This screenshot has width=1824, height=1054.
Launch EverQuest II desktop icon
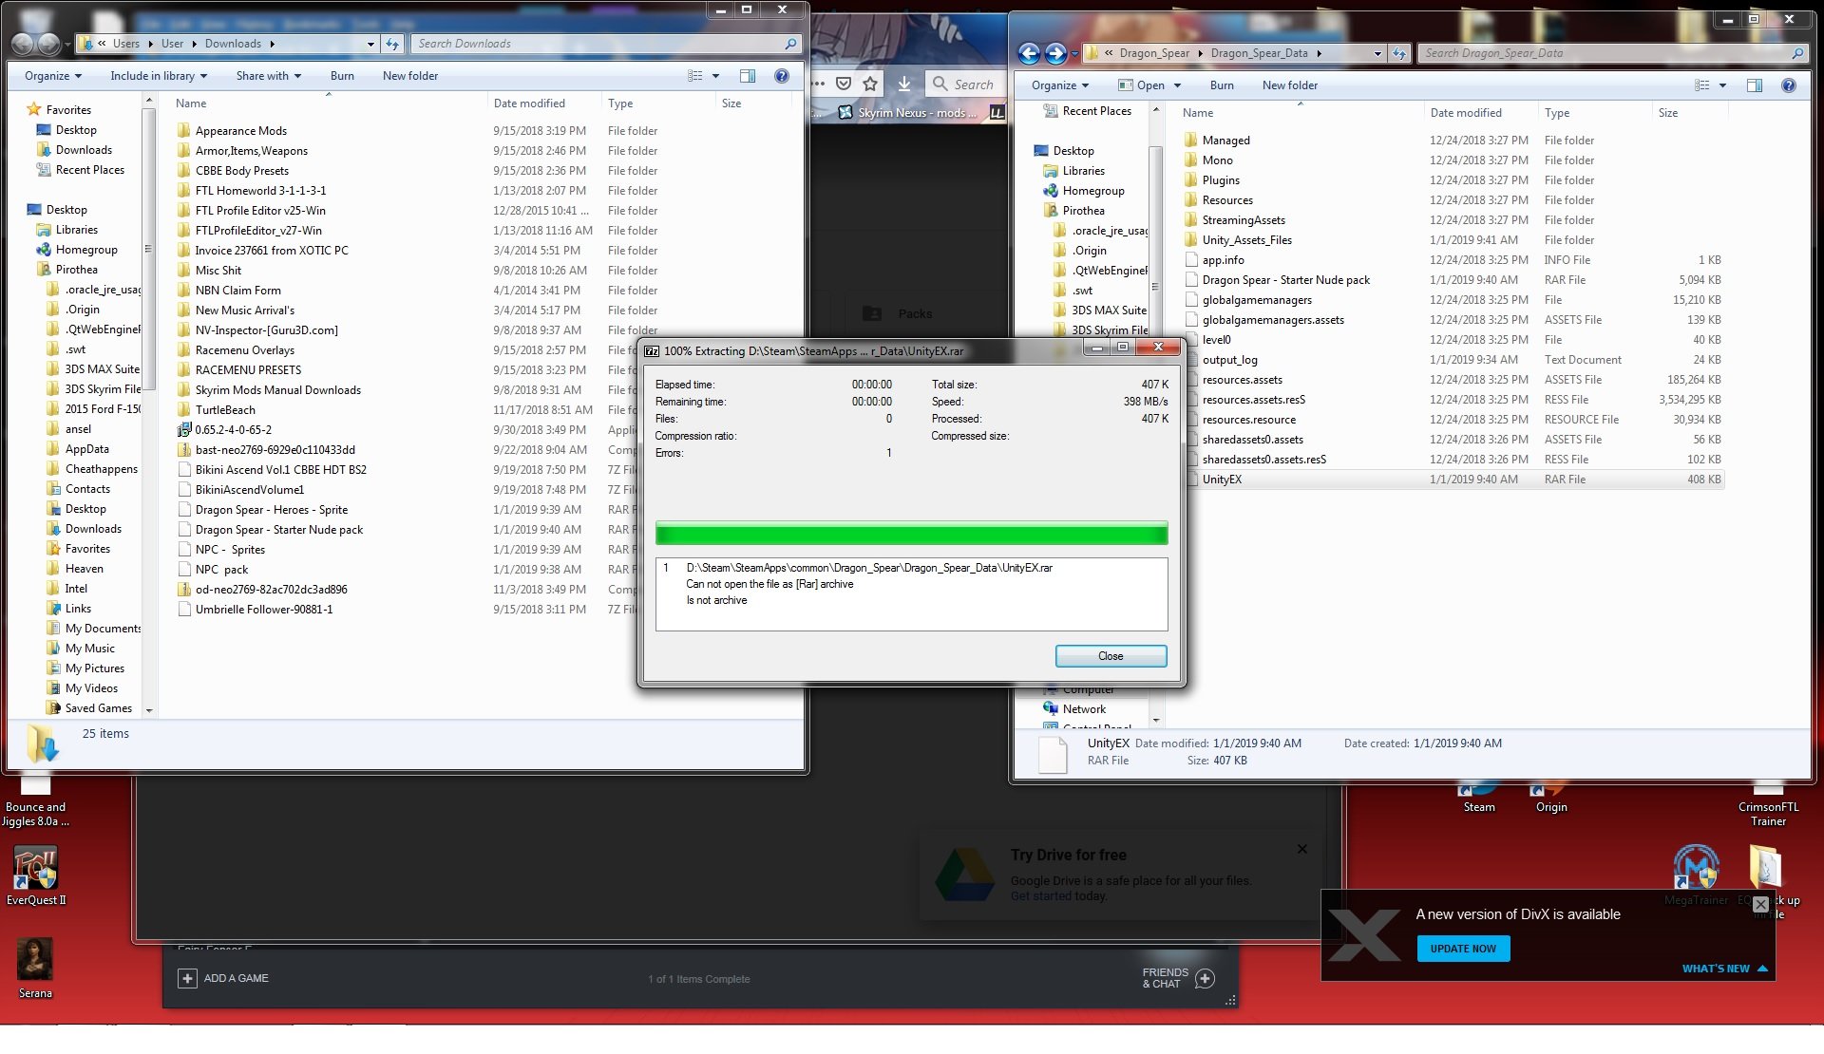click(x=35, y=875)
